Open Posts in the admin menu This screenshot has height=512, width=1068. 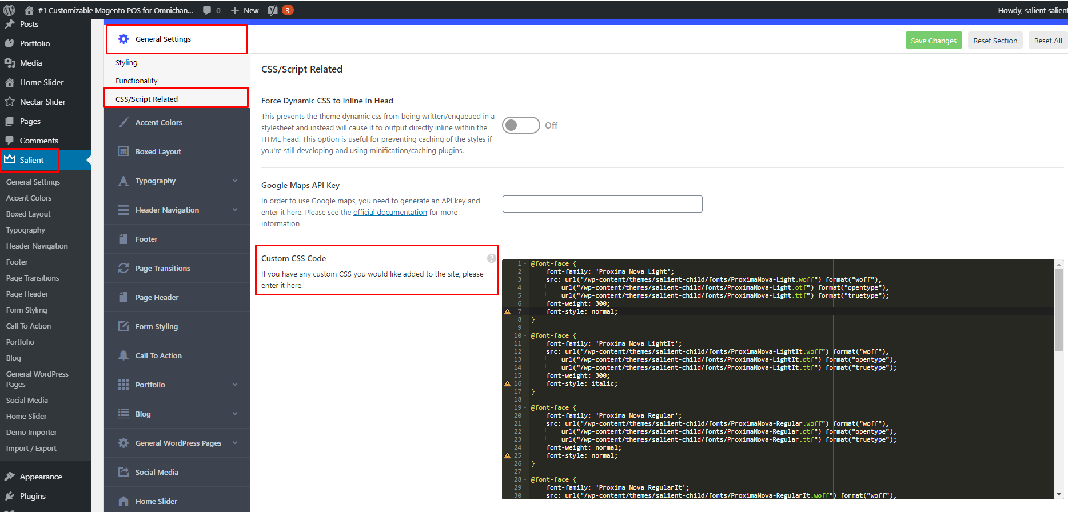(x=29, y=24)
